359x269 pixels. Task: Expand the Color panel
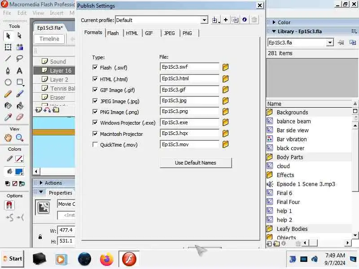274,22
